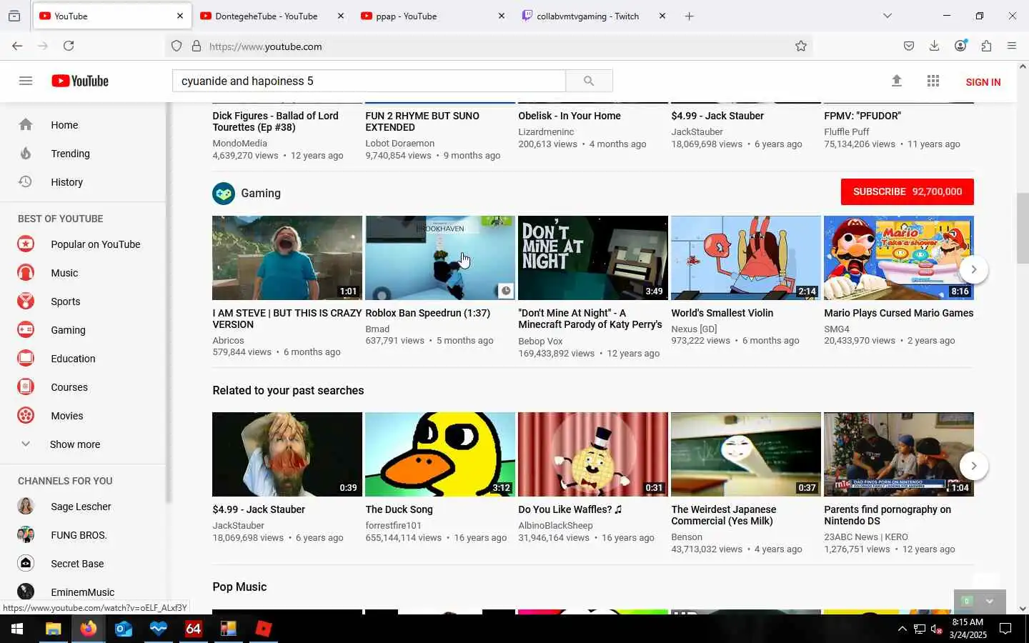Go back with the browser arrow
Viewport: 1029px width, 643px height.
coord(17,46)
